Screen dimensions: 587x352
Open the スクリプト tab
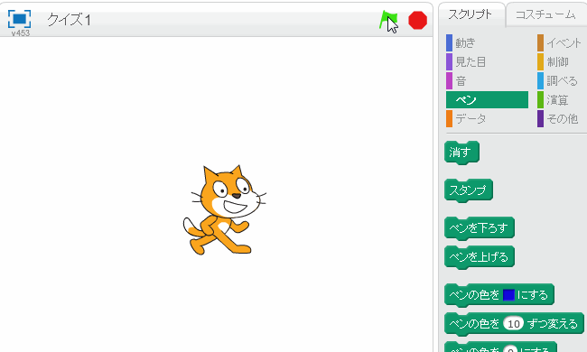click(471, 14)
